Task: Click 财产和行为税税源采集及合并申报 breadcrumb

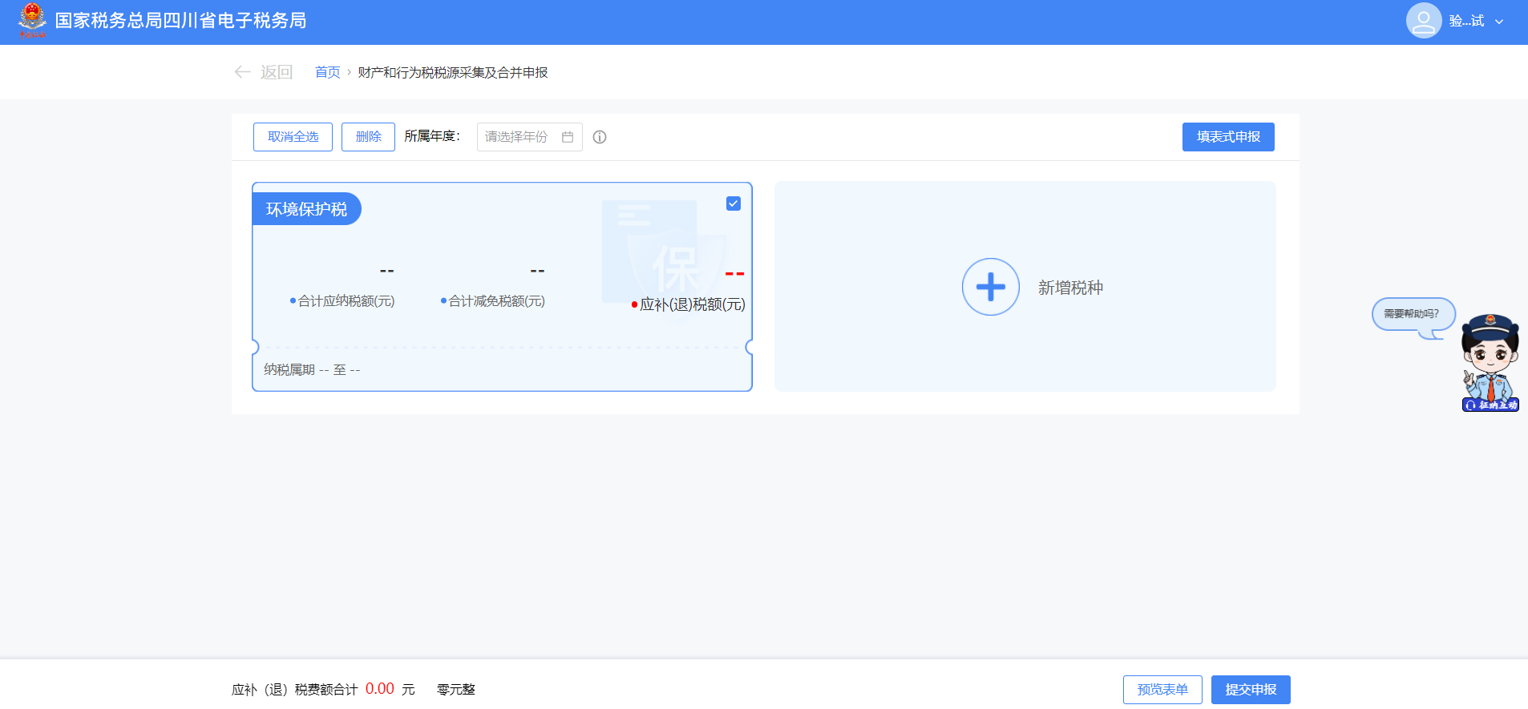Action: (453, 72)
